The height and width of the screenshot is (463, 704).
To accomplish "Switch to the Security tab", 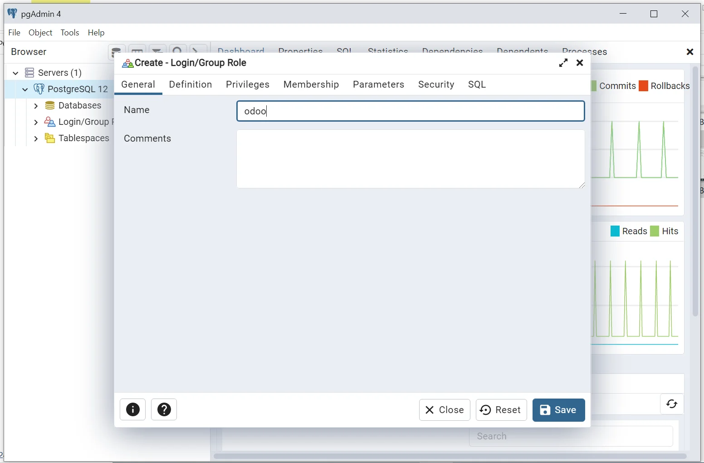I will (436, 84).
